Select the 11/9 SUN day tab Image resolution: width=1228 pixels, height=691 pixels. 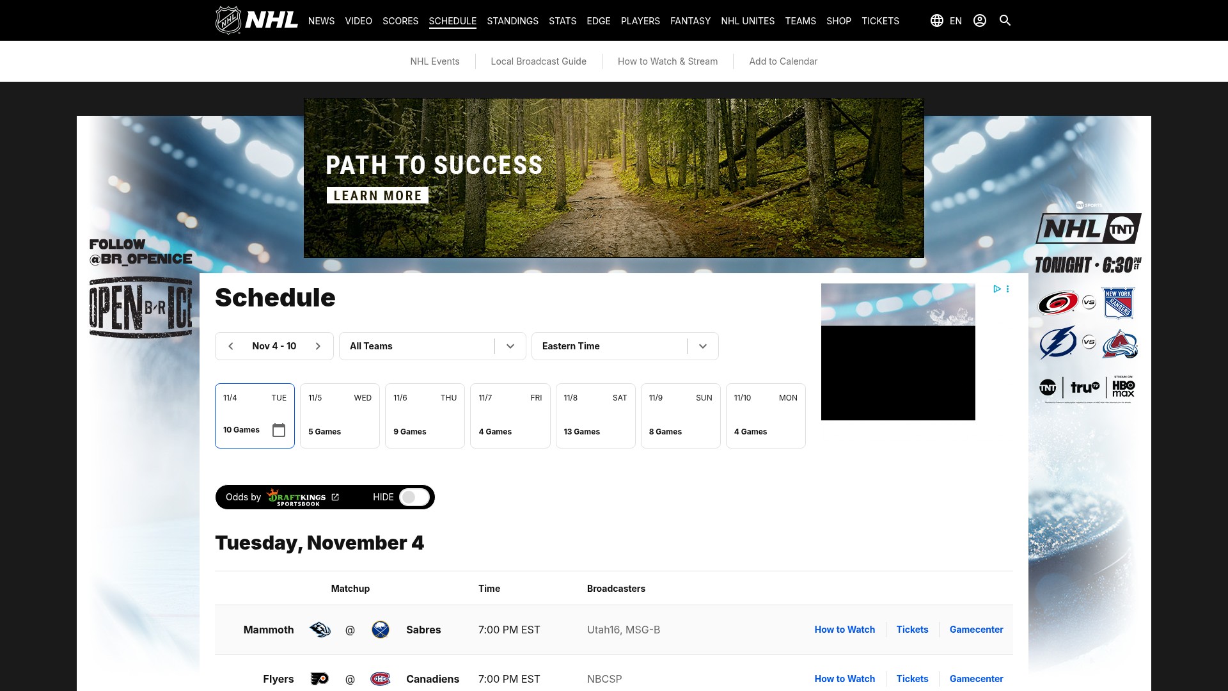click(x=681, y=416)
